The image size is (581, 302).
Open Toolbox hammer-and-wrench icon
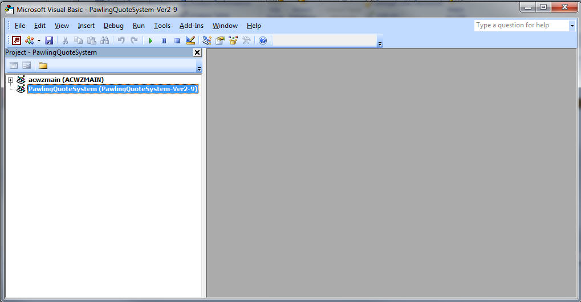click(x=246, y=40)
